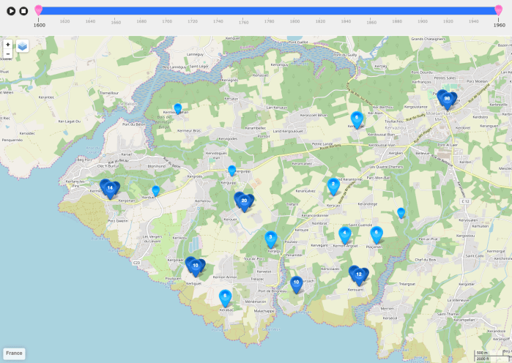The width and height of the screenshot is (512, 363).
Task: Click the 1900 tick on the timeline
Action: pos(423,21)
